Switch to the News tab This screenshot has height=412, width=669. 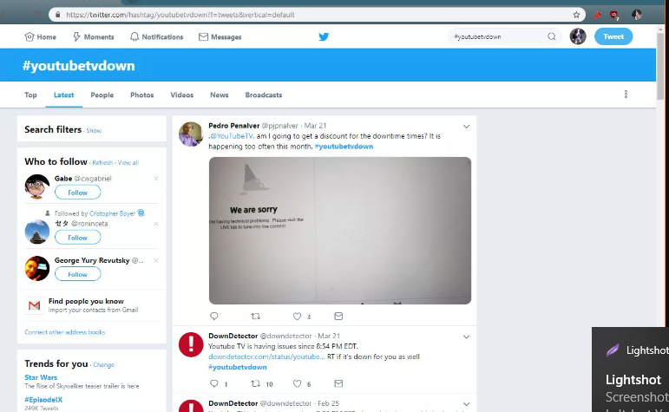click(x=219, y=95)
